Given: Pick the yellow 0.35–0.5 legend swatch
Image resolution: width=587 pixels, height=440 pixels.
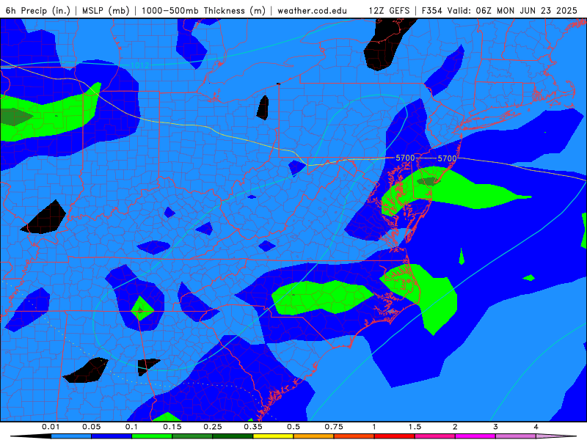Looking at the screenshot, I should click(273, 436).
